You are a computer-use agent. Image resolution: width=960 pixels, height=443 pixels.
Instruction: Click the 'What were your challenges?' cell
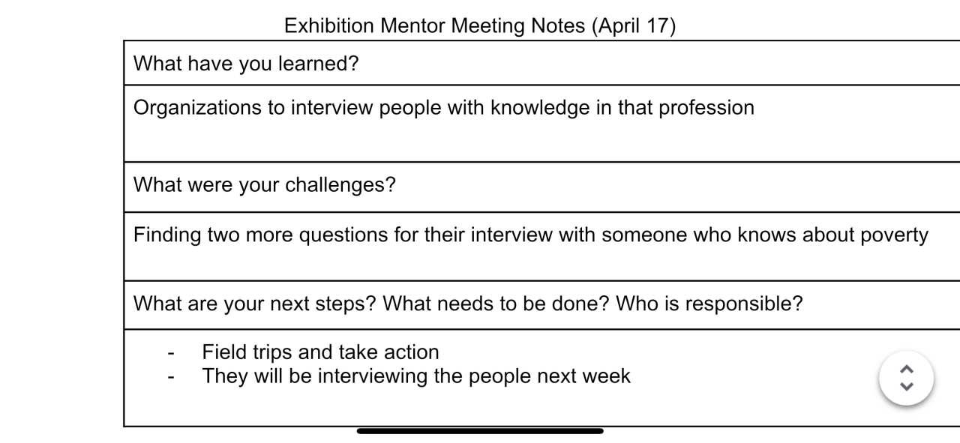(x=264, y=184)
